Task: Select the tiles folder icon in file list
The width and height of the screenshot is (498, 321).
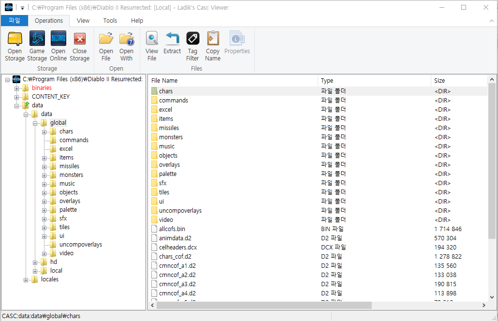Action: point(154,192)
